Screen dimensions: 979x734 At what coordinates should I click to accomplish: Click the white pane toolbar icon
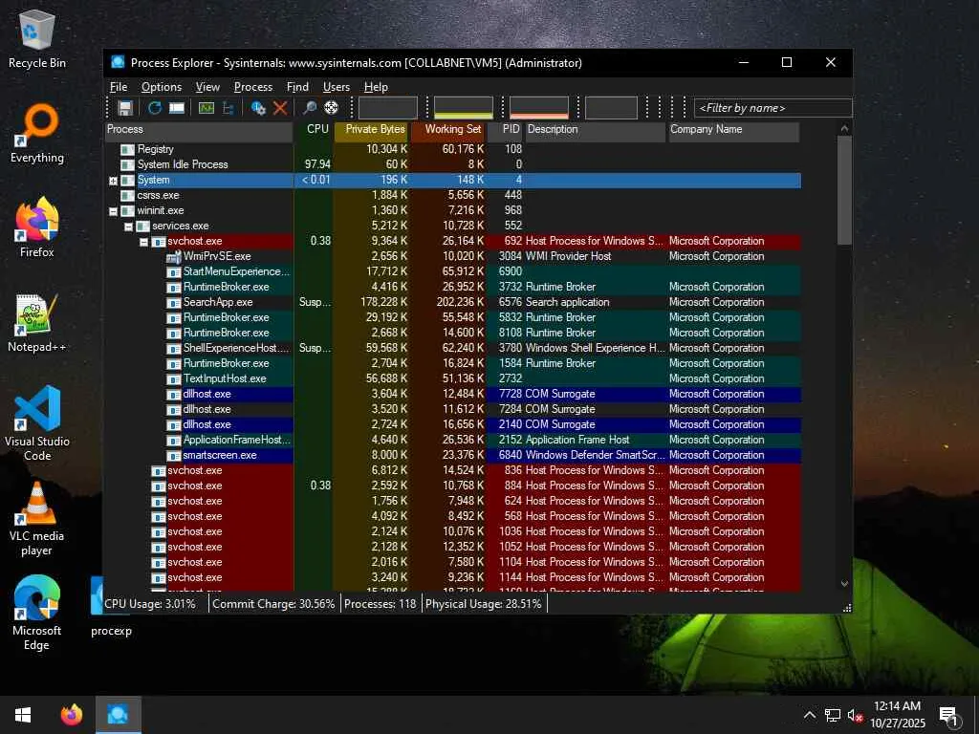(x=177, y=108)
